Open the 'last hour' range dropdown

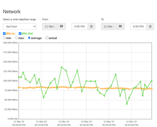click(20, 26)
